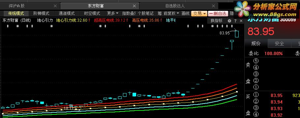Click the large red 83.95 price
The height and width of the screenshot is (118, 300).
click(x=261, y=31)
